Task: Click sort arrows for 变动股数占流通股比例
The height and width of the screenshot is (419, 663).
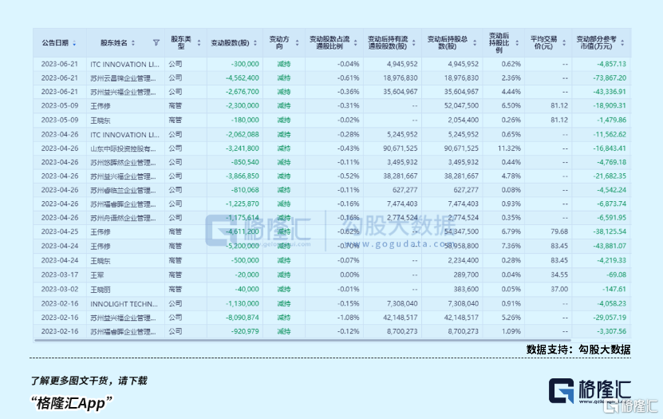Action: pyautogui.click(x=355, y=43)
